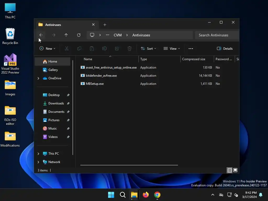
Task: Click the navigation pane vertical scrollbar
Action: [73, 108]
